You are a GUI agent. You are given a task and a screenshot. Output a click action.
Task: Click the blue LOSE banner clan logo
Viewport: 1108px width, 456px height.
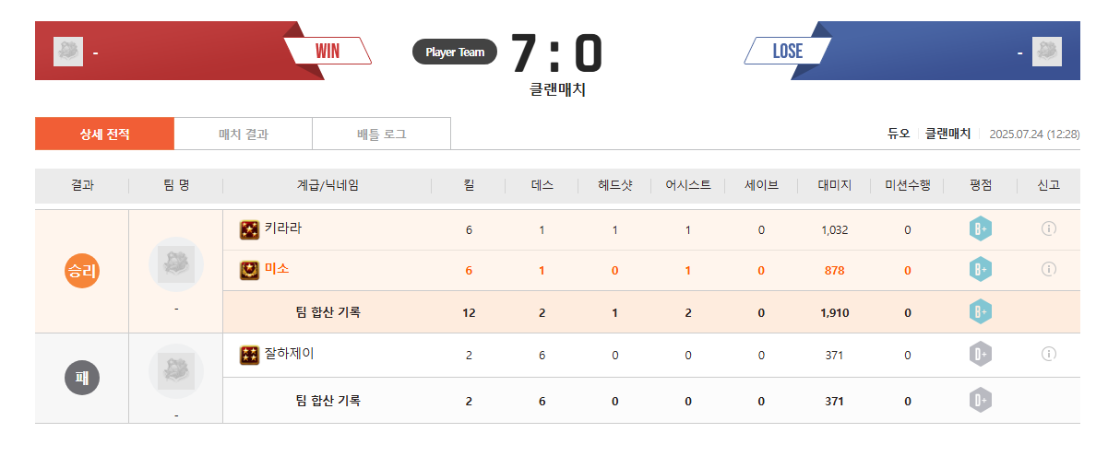point(1046,52)
